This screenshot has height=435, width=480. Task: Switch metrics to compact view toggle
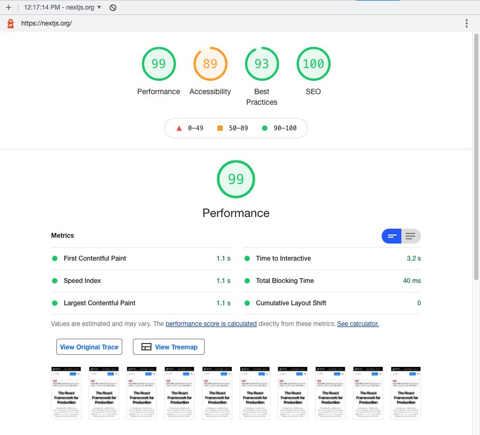(x=392, y=236)
